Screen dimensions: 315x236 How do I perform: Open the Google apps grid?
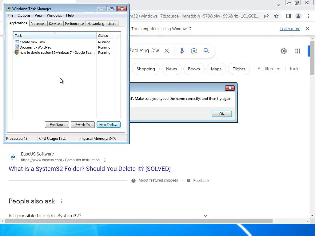[298, 51]
